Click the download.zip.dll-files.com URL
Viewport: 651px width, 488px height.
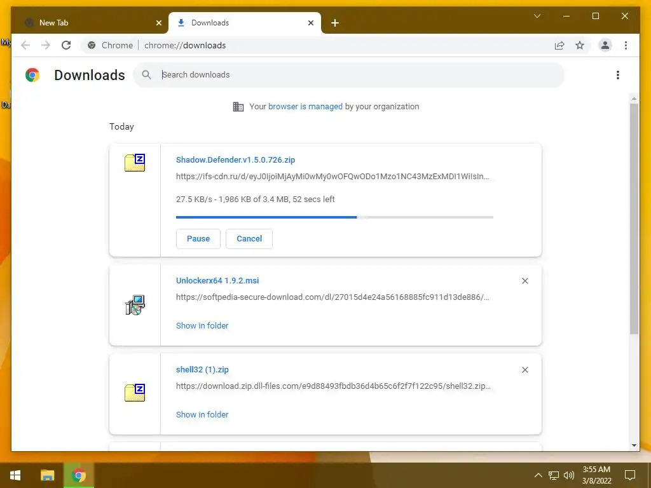click(333, 386)
